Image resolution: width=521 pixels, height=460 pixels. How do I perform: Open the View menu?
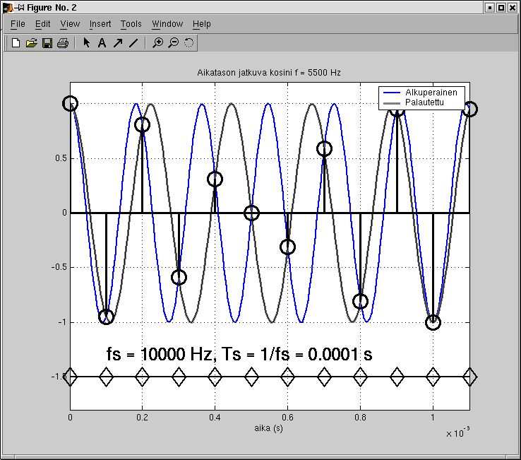pyautogui.click(x=70, y=24)
